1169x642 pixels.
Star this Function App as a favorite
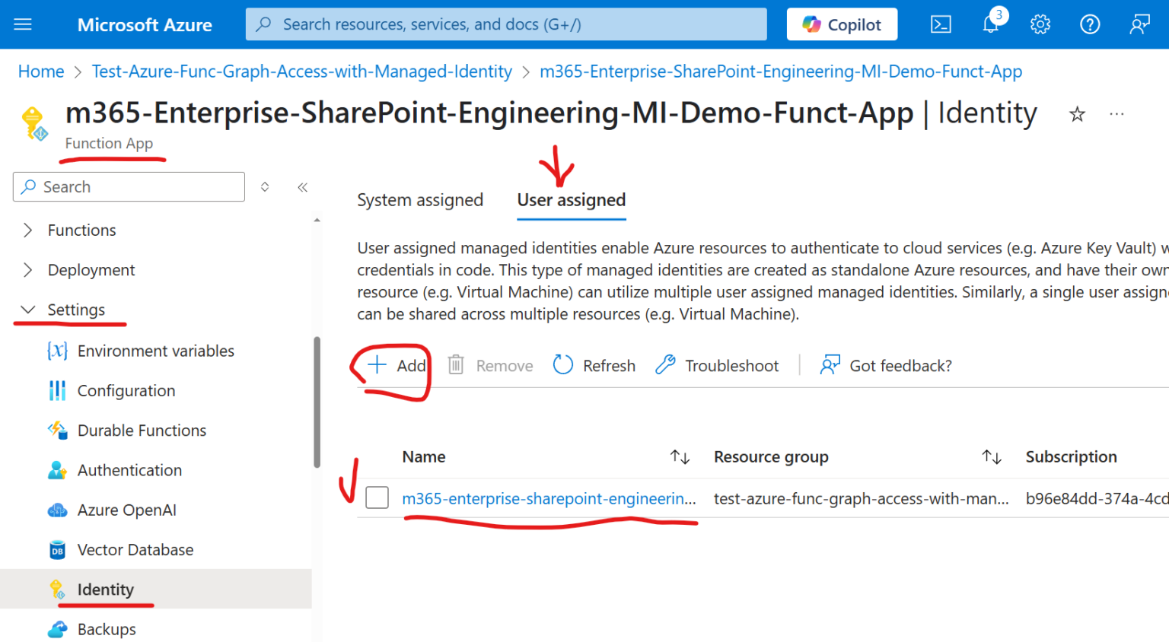click(1077, 113)
